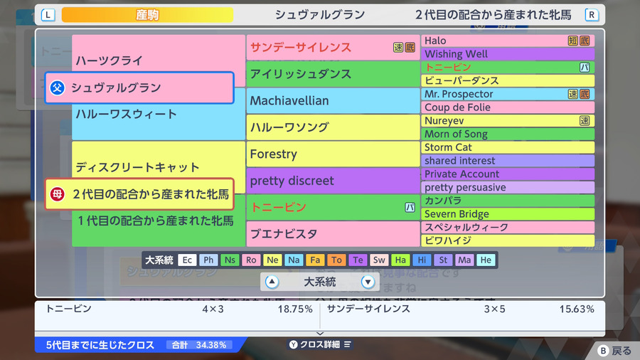This screenshot has width=640, height=360.
Task: Click the father (父) icon by シュヴァルグラン
Action: pos(57,88)
